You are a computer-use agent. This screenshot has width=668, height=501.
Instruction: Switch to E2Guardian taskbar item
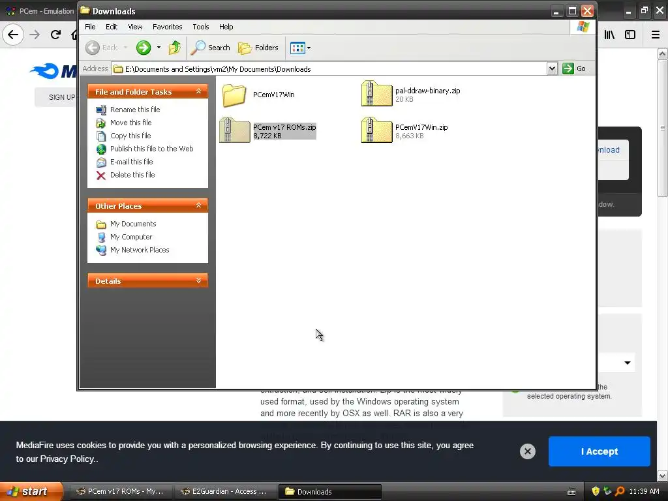tap(225, 492)
